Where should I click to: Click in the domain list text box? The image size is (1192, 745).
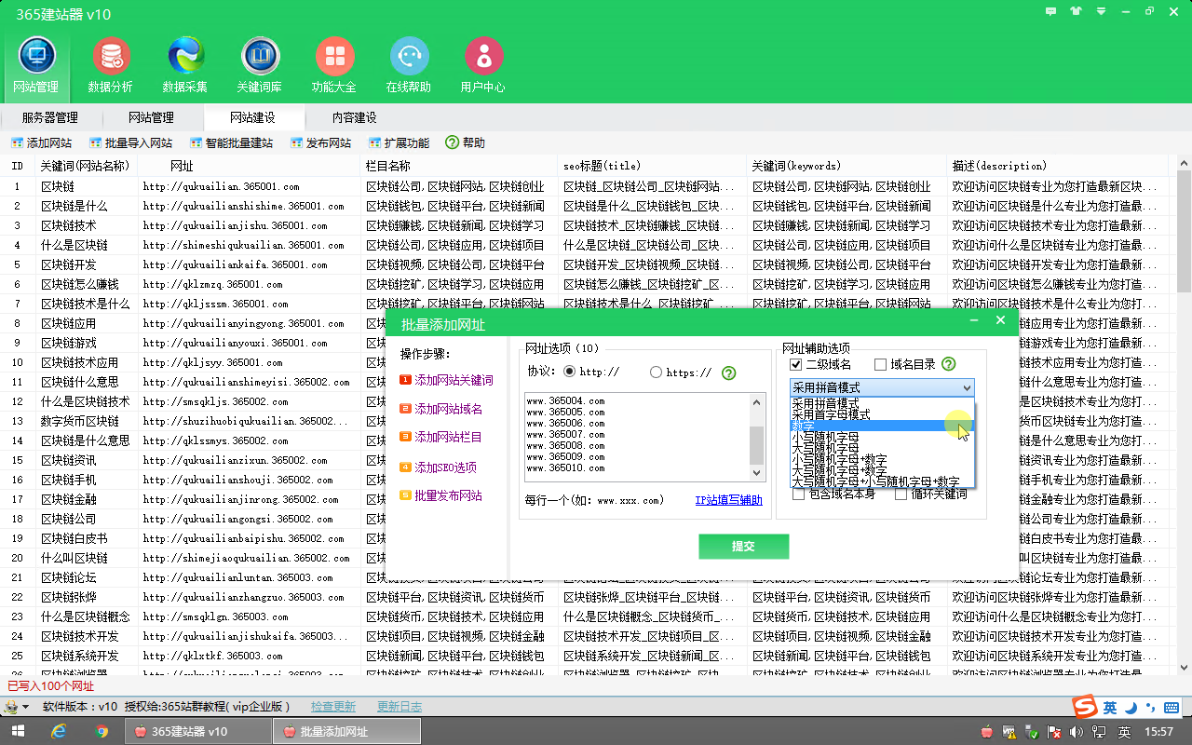pyautogui.click(x=637, y=436)
